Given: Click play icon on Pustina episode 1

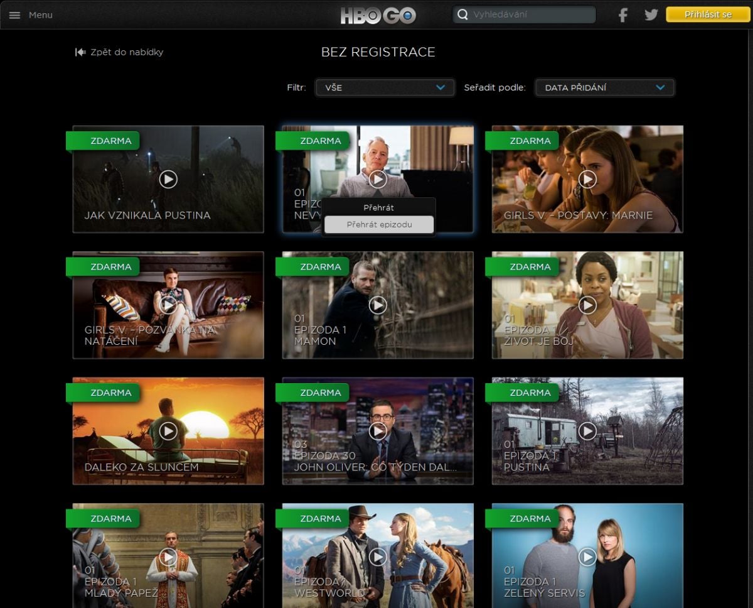Looking at the screenshot, I should click(x=587, y=431).
